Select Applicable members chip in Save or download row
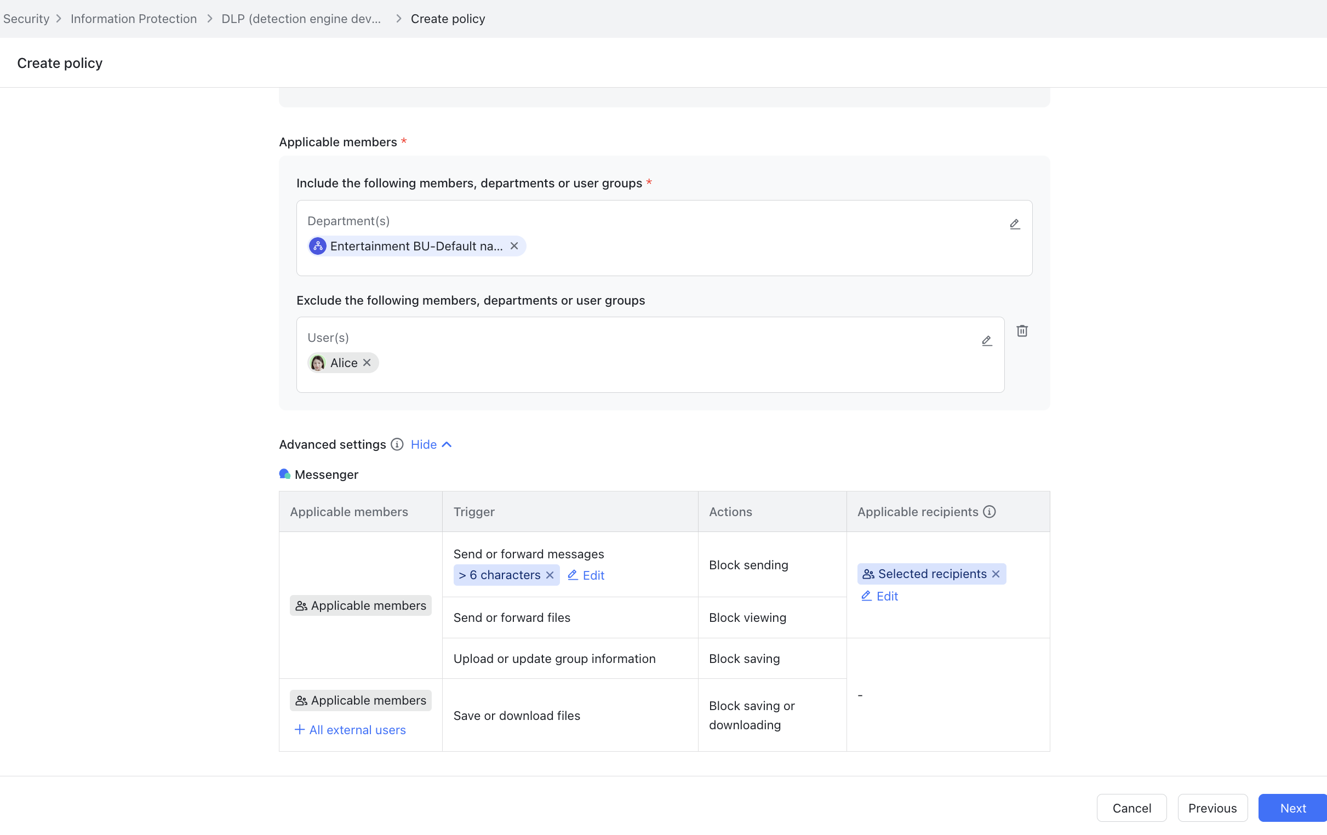The width and height of the screenshot is (1327, 835). 360,700
